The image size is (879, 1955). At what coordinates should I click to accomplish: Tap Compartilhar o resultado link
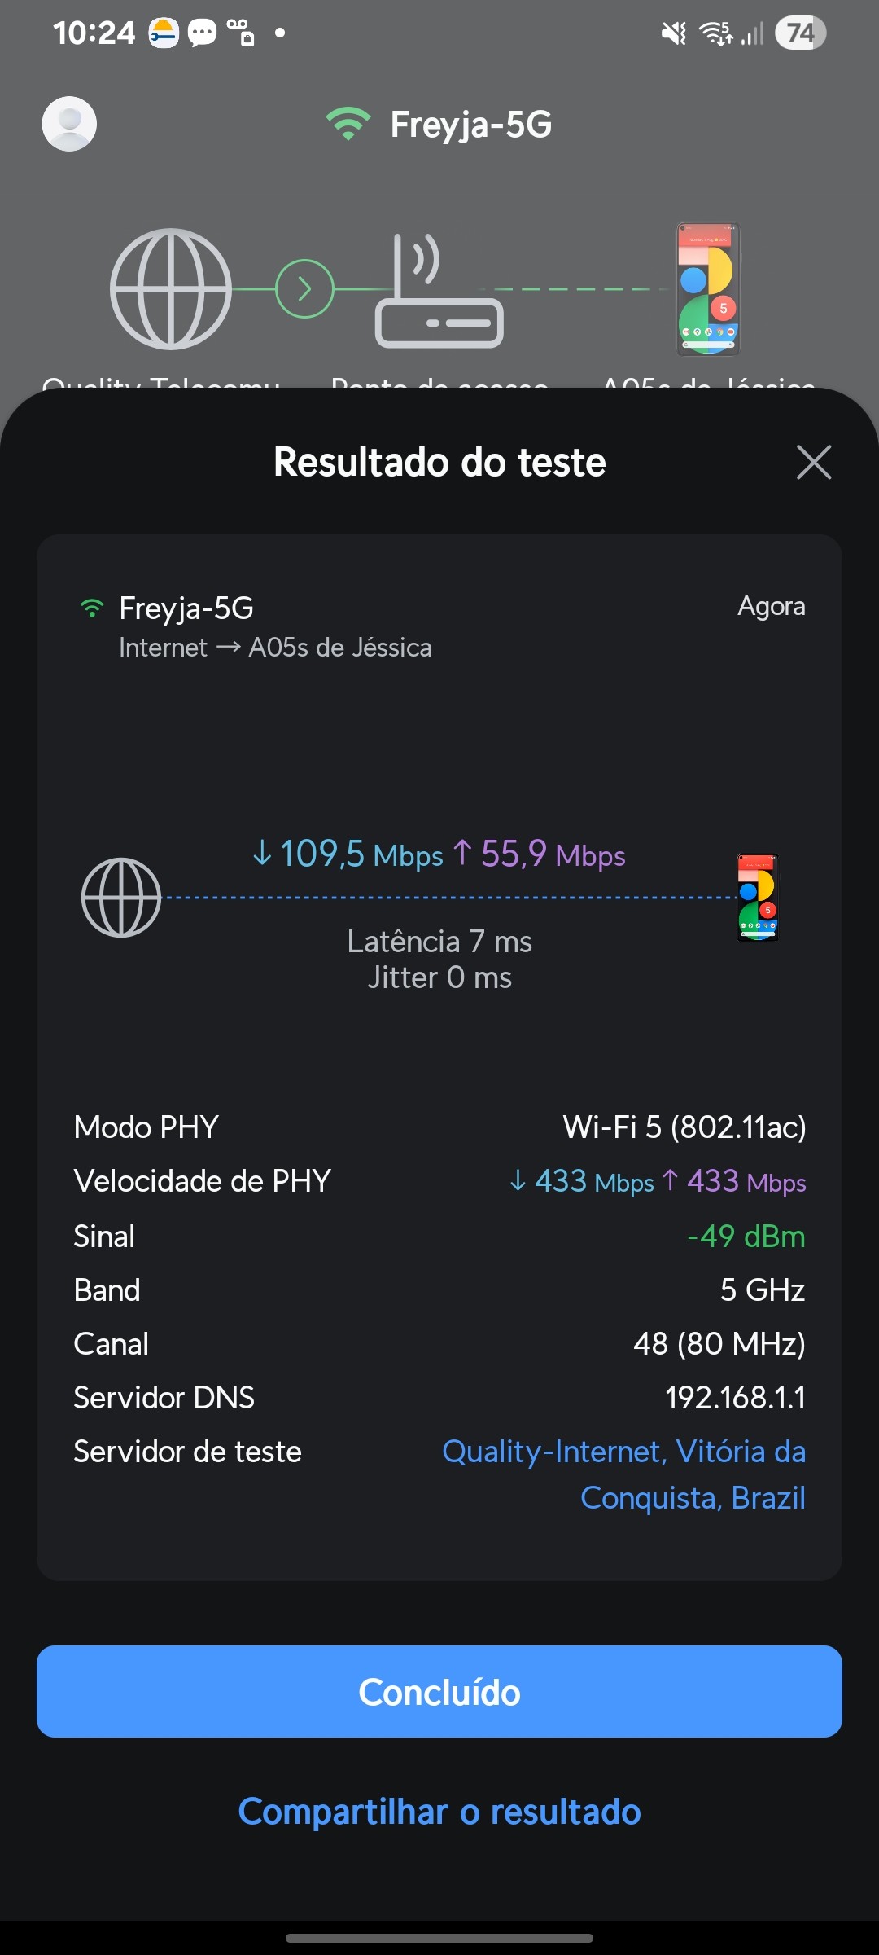point(439,1812)
